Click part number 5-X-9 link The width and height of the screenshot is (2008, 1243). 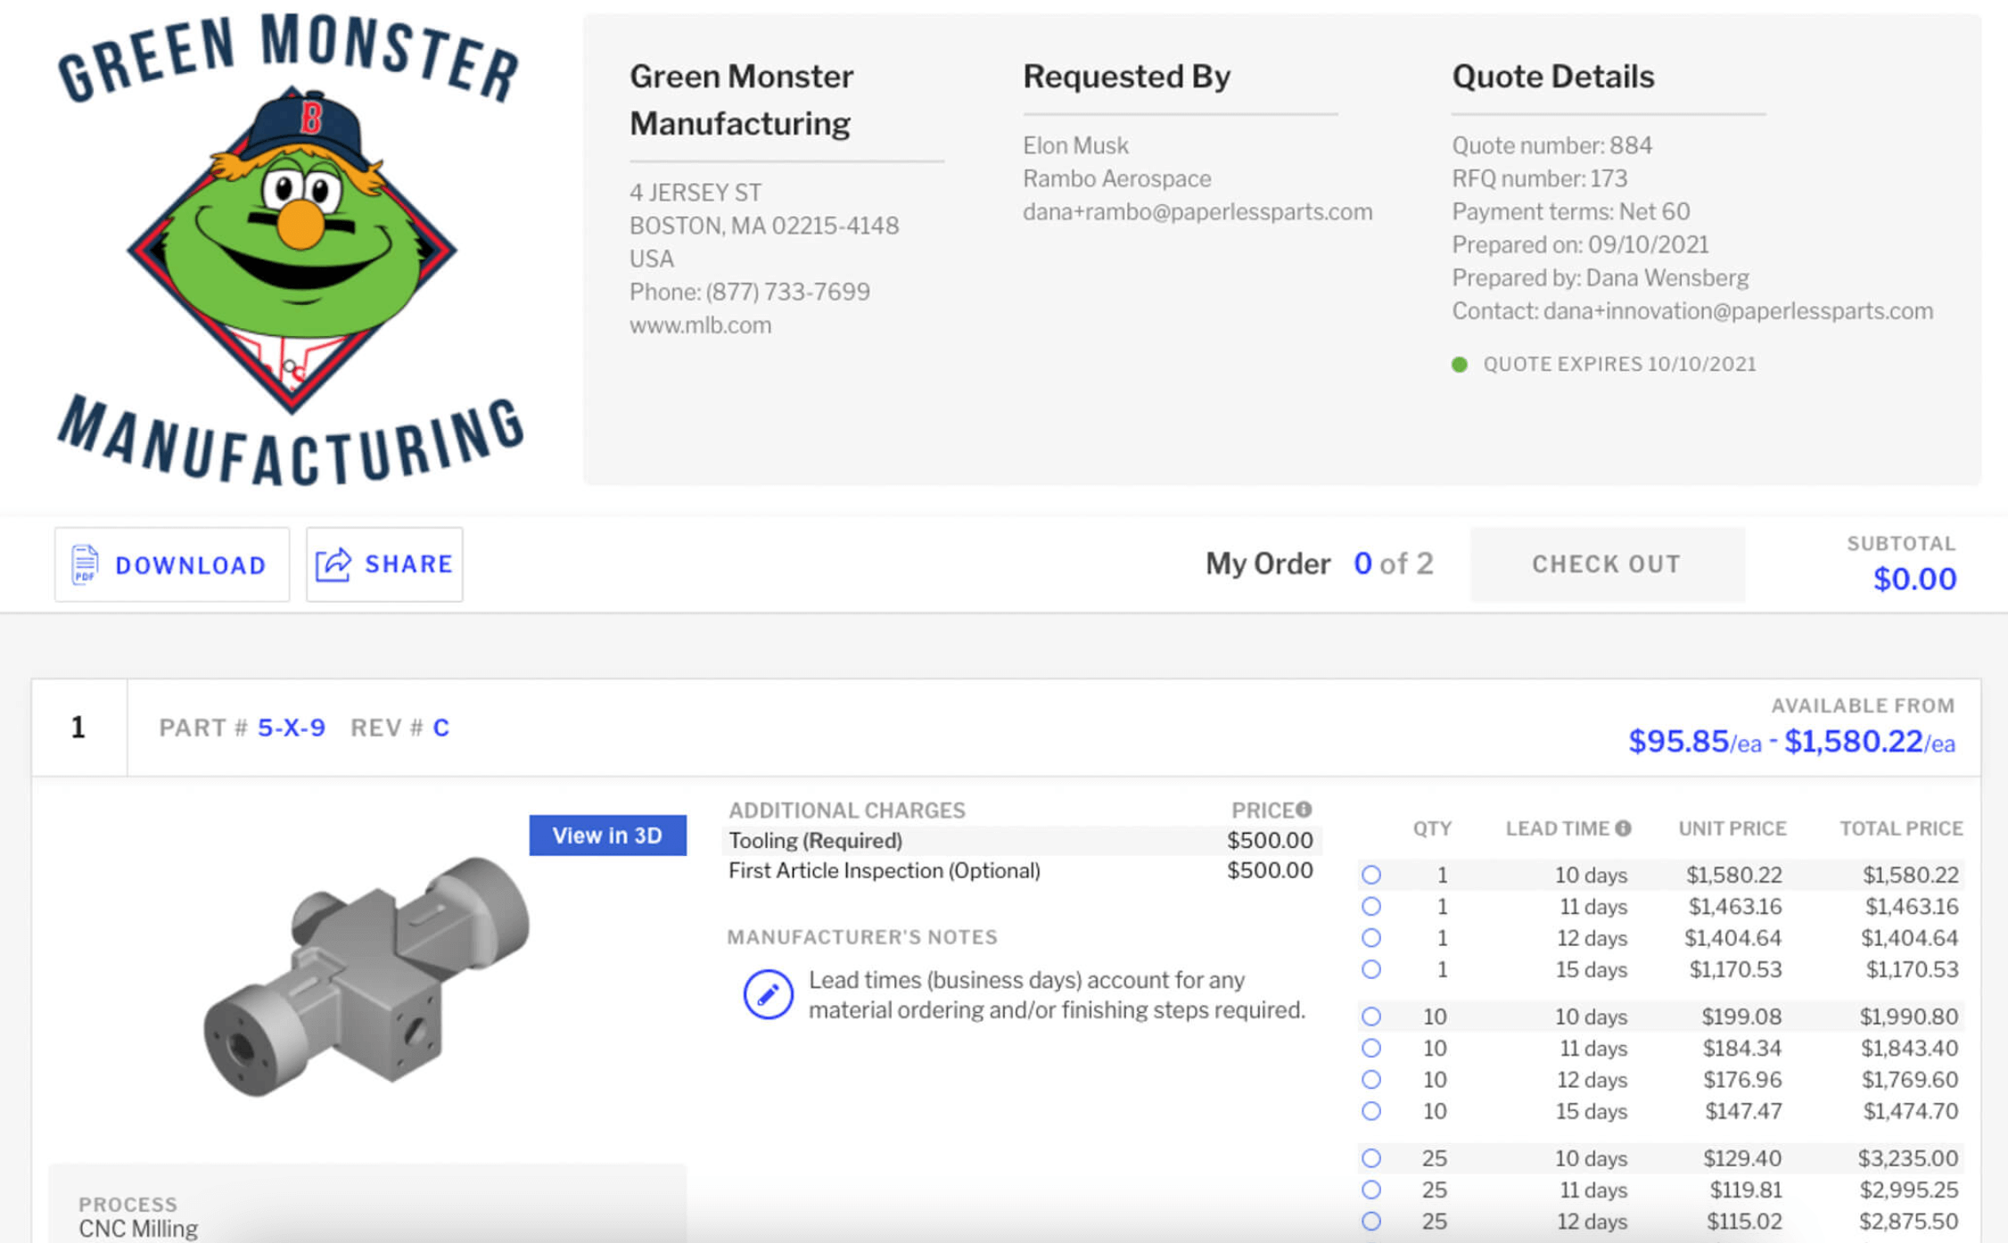pos(292,728)
